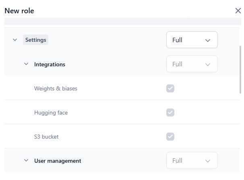Toggle the Hugging face checkbox
Screen dimensions: 244x180
click(170, 112)
